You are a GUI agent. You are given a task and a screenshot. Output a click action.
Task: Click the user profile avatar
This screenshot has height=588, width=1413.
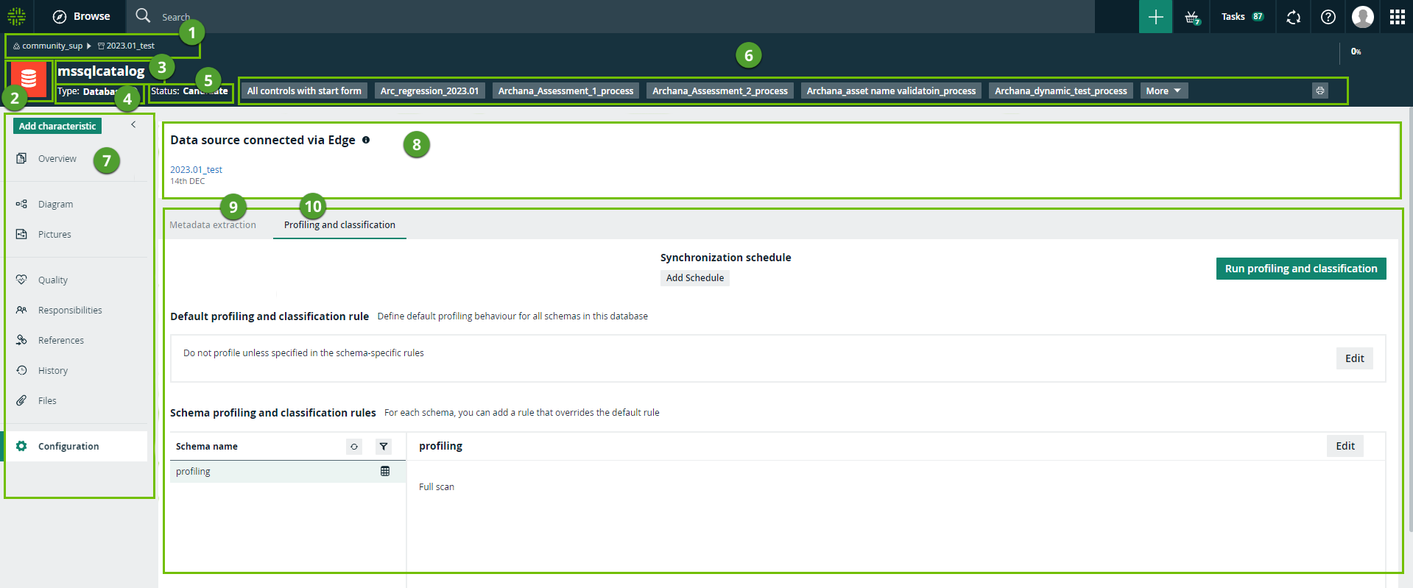pyautogui.click(x=1362, y=17)
